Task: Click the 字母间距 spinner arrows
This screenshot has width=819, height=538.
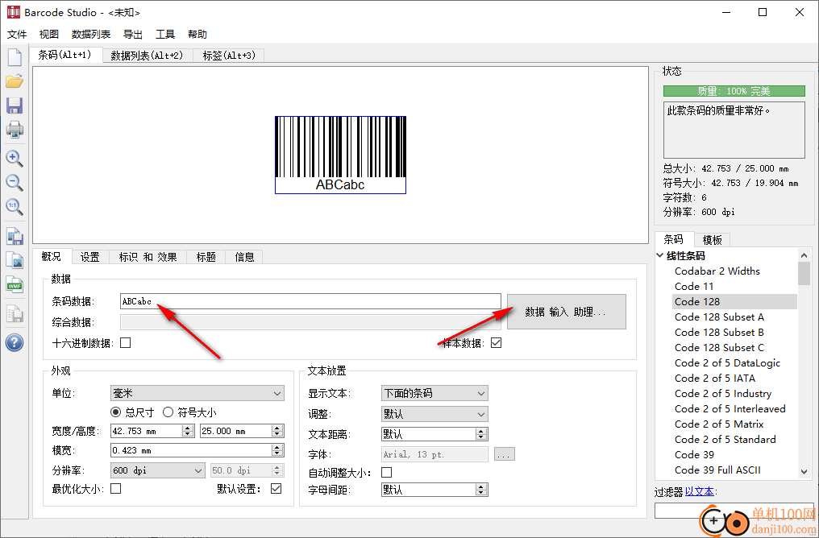Action: click(481, 490)
